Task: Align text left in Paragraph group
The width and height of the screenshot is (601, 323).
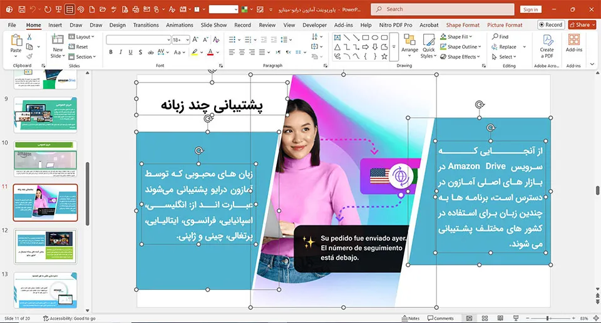Action: tap(232, 52)
